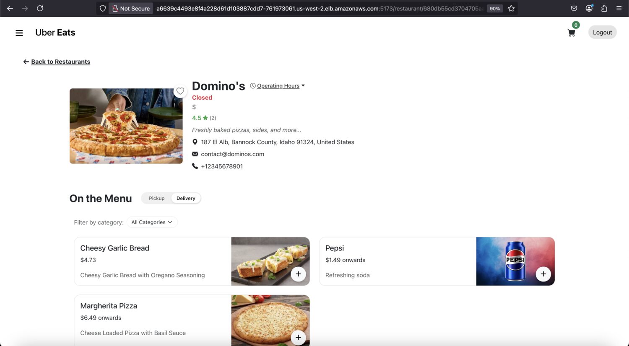Switch to Pickup order mode
Viewport: 629px width, 346px height.
(x=157, y=198)
